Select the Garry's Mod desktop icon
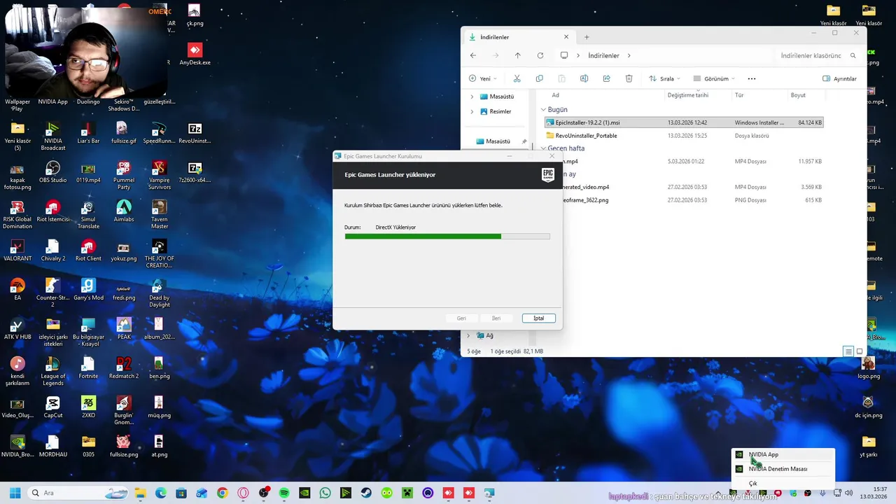 [x=88, y=290]
